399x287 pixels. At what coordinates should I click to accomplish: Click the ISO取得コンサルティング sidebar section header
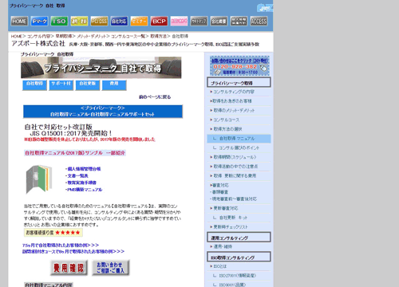point(239,257)
